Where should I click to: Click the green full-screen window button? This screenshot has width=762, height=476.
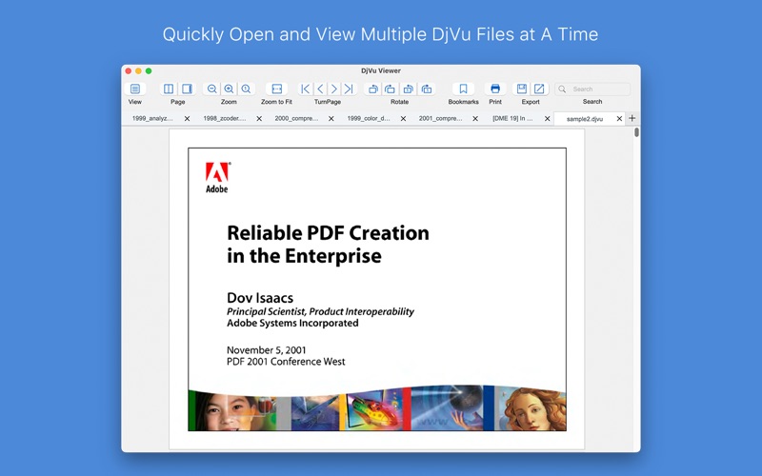click(x=149, y=70)
